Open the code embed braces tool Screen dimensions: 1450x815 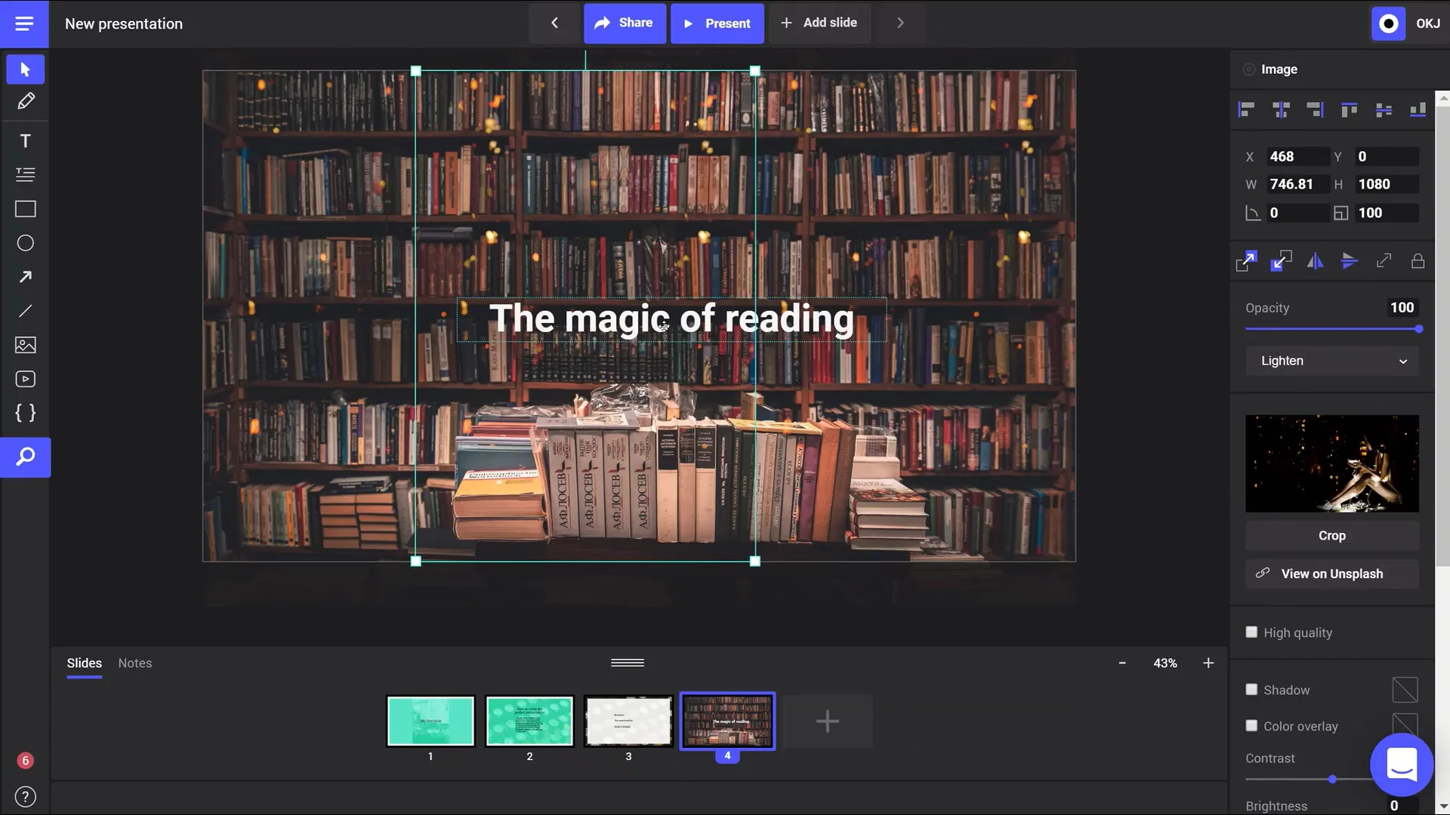(25, 413)
